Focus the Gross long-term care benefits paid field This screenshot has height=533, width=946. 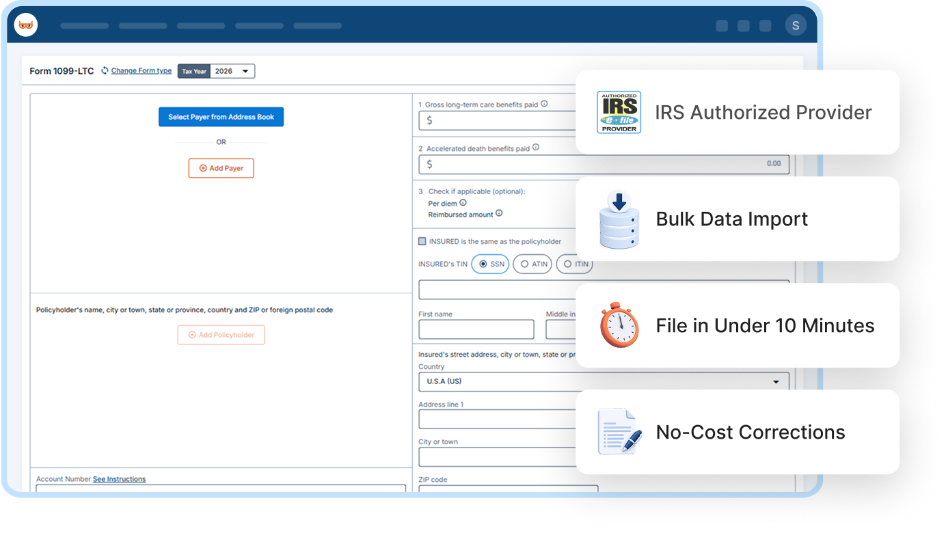(x=498, y=120)
